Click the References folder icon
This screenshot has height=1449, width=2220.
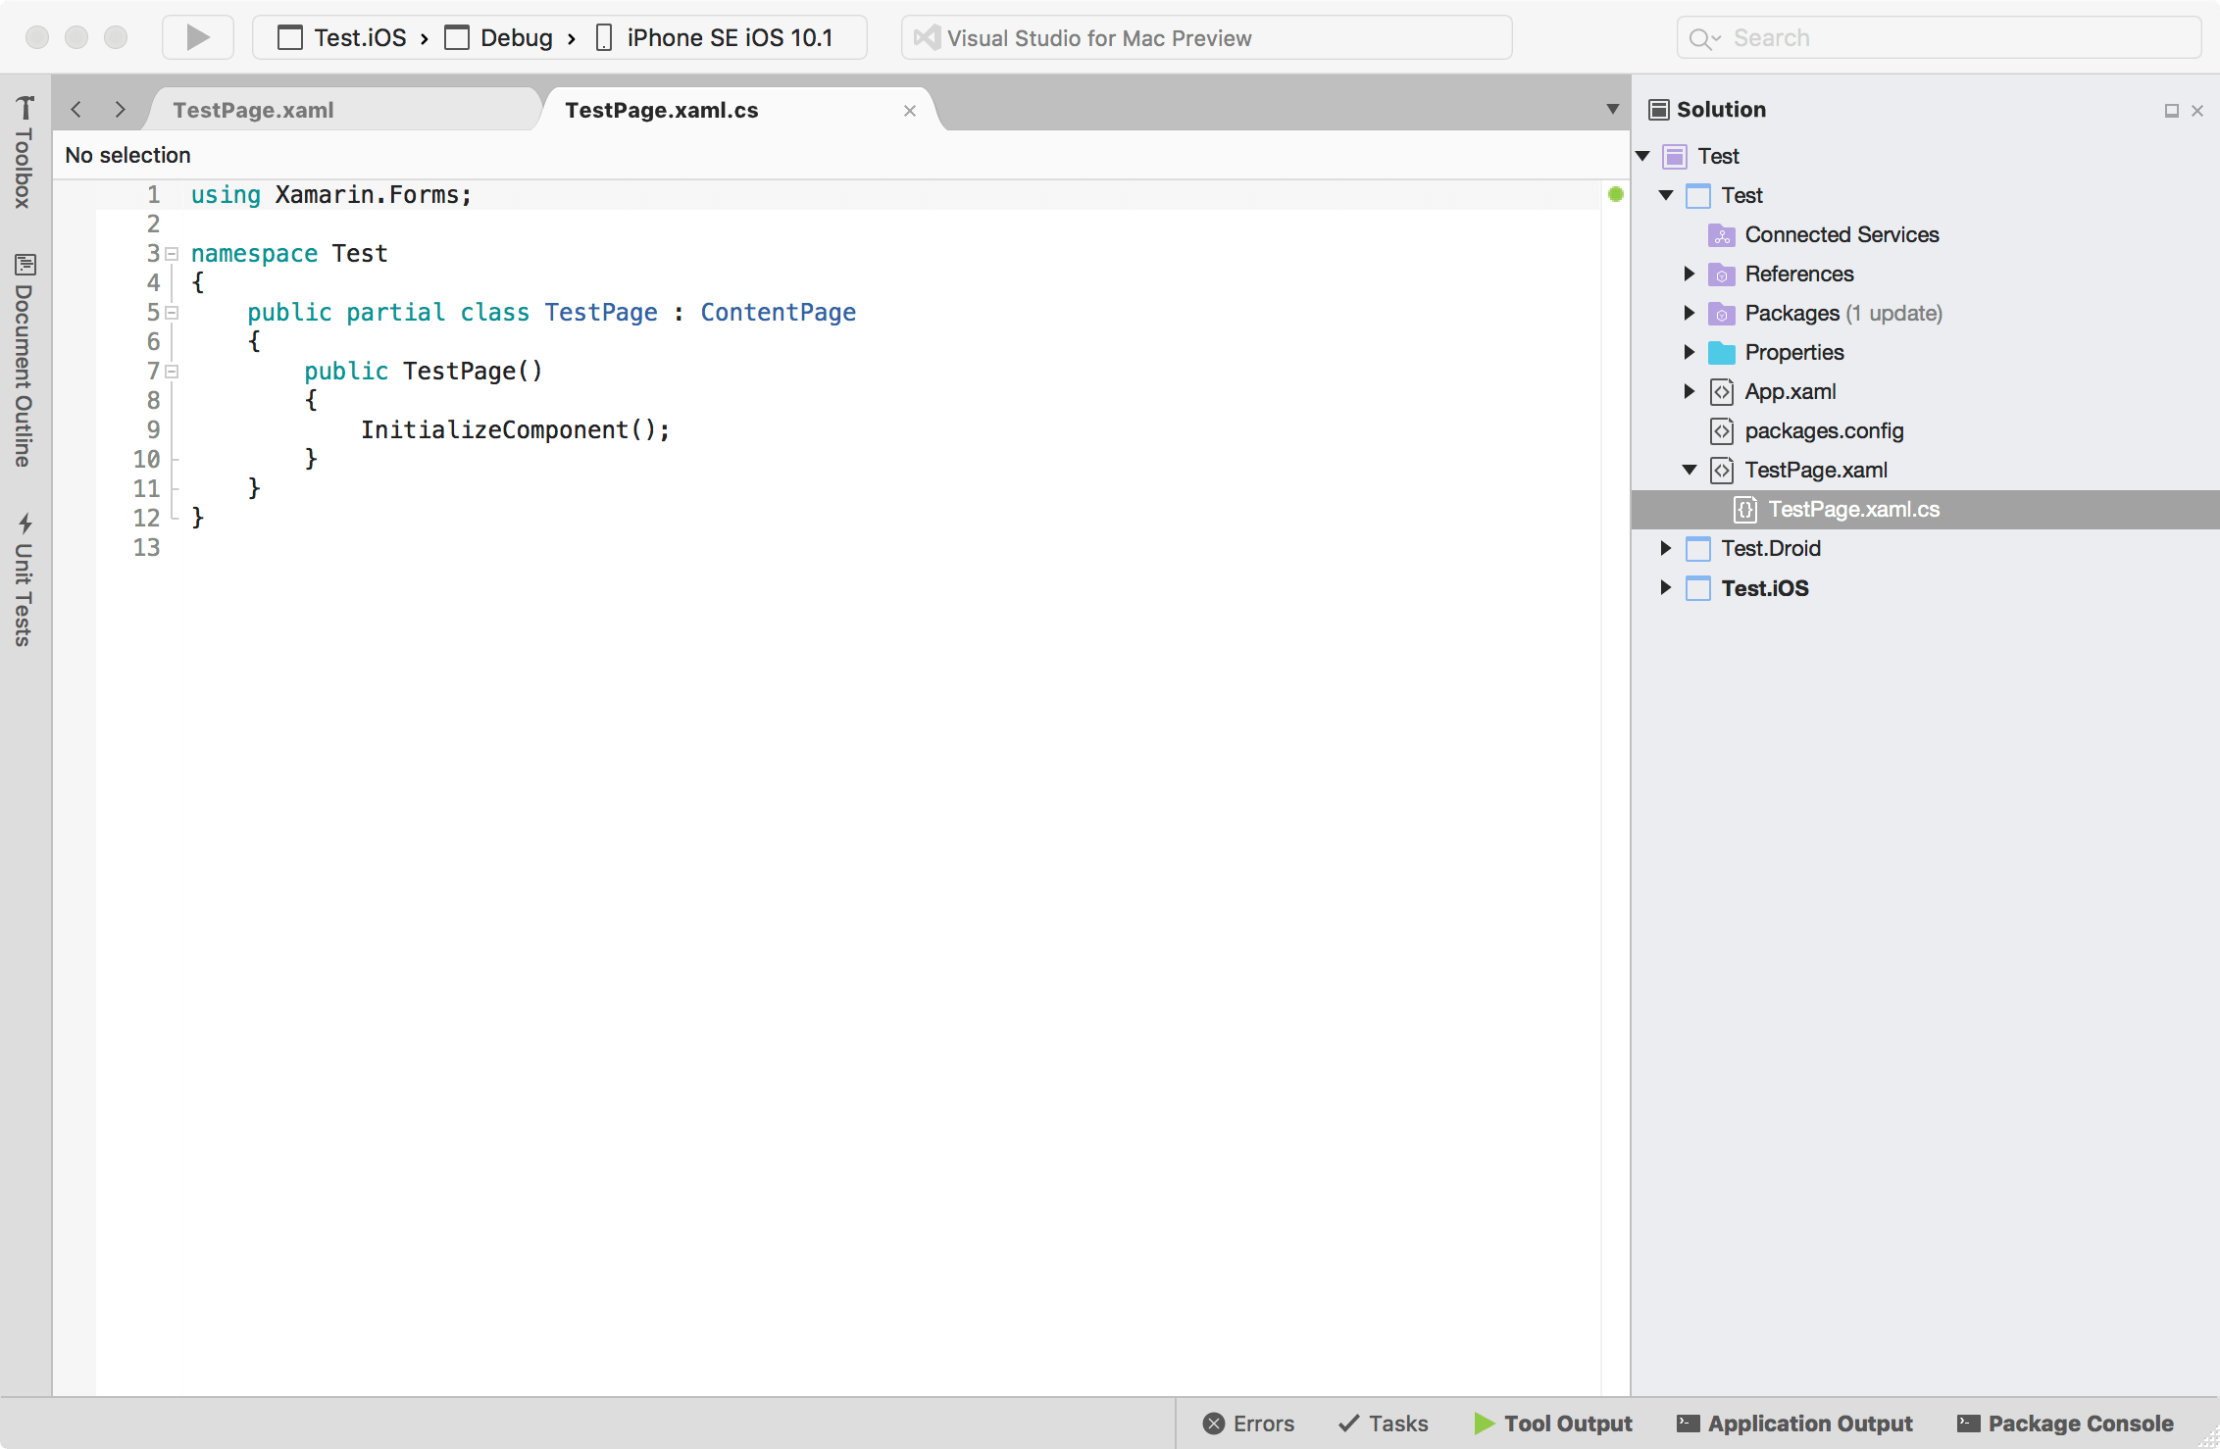pyautogui.click(x=1721, y=274)
